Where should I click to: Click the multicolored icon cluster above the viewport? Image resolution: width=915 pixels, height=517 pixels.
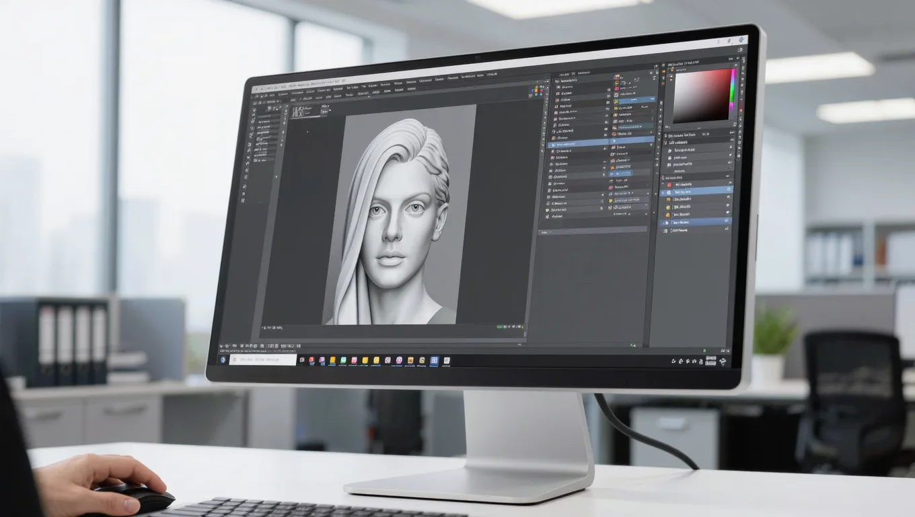point(537,90)
